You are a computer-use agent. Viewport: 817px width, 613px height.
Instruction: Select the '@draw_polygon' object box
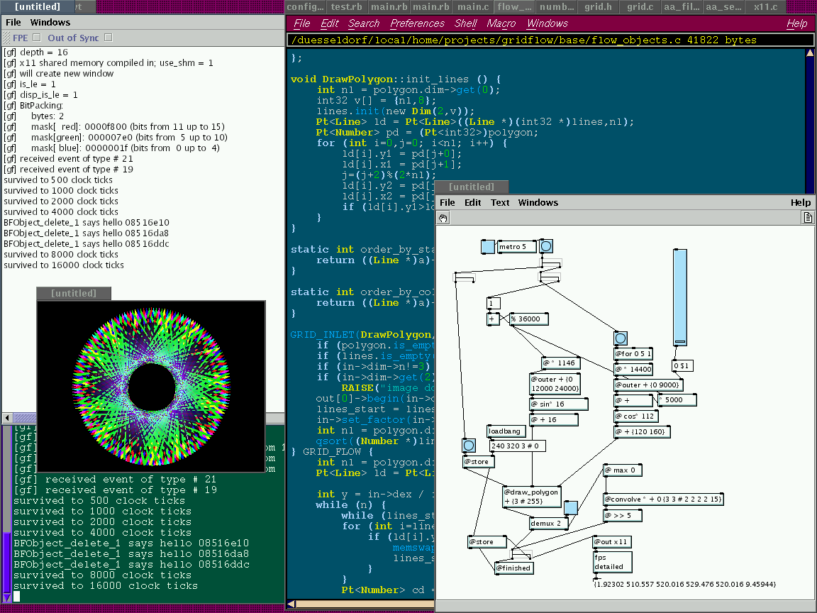click(x=531, y=497)
